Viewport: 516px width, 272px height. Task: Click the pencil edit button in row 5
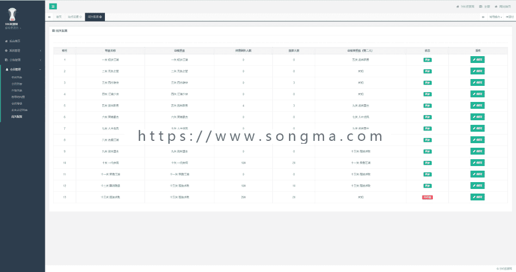pos(478,105)
